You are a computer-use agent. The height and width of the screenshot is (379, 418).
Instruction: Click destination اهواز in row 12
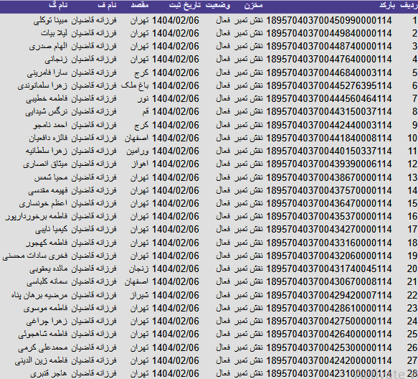pyautogui.click(x=141, y=164)
